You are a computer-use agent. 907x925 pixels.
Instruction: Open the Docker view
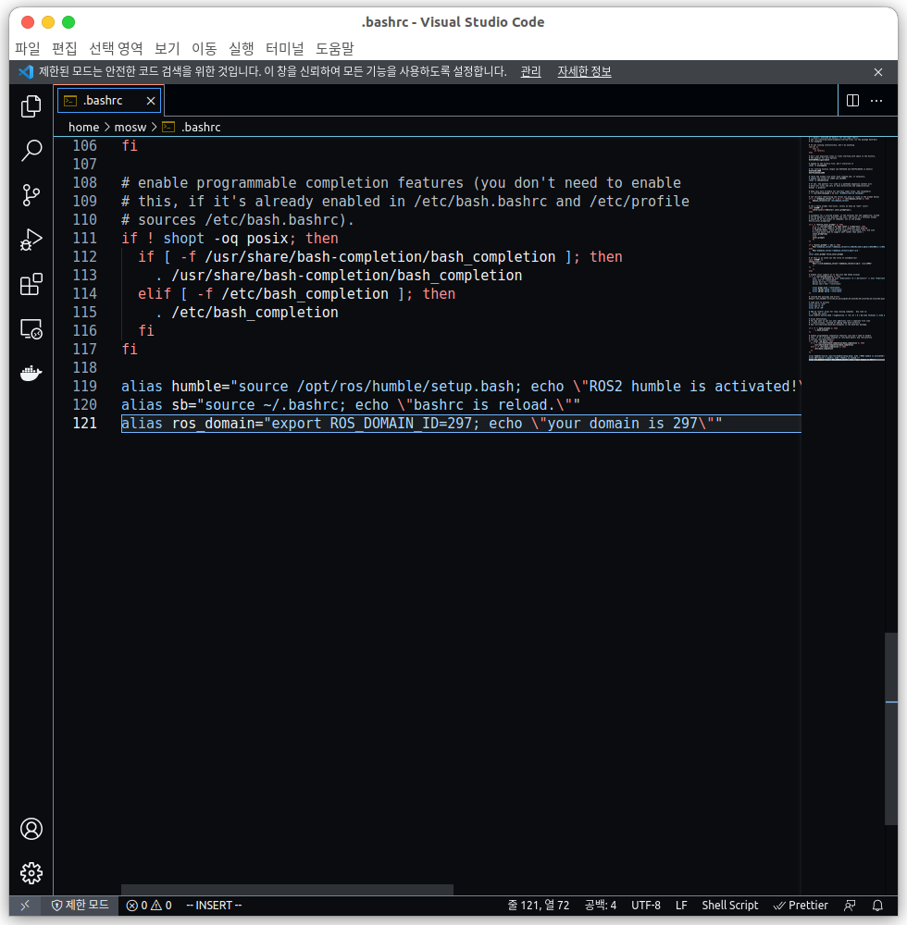pos(31,374)
